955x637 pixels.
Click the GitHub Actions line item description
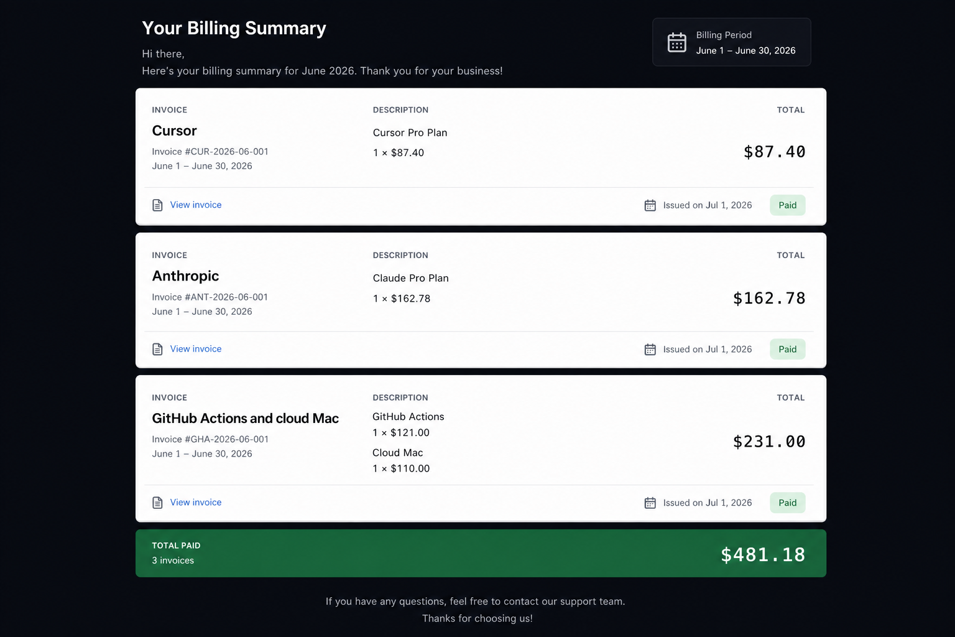(408, 417)
